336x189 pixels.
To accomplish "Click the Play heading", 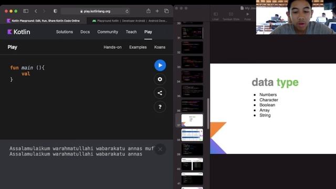I will pos(13,47).
